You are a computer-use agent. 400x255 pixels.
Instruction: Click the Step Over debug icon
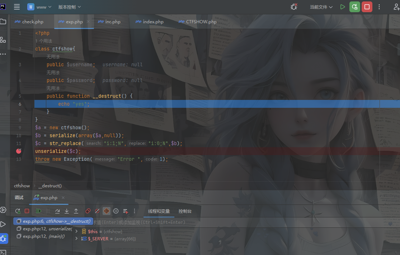57,211
